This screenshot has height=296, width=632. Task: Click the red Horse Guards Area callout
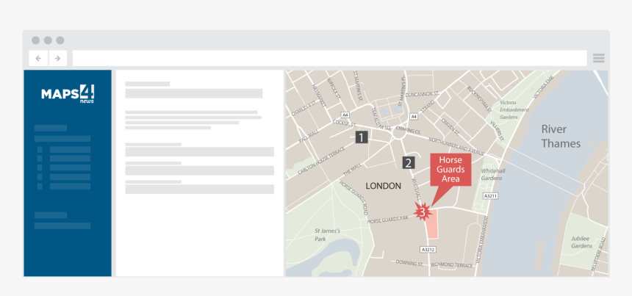tap(450, 170)
